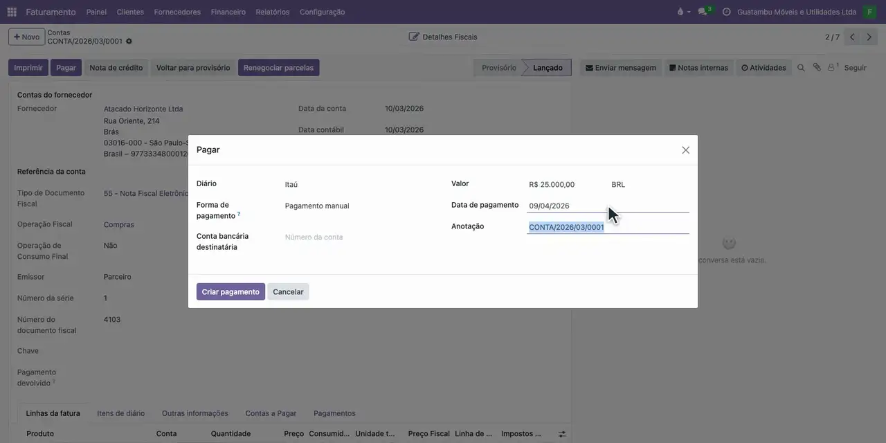Click the search magnifier icon in chatter
The image size is (886, 443).
801,68
